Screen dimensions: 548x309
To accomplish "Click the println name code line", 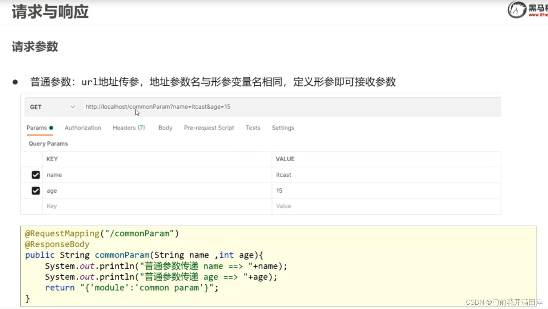I will (166, 266).
